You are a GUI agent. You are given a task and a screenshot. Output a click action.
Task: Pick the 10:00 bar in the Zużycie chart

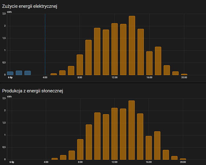pos(97,51)
